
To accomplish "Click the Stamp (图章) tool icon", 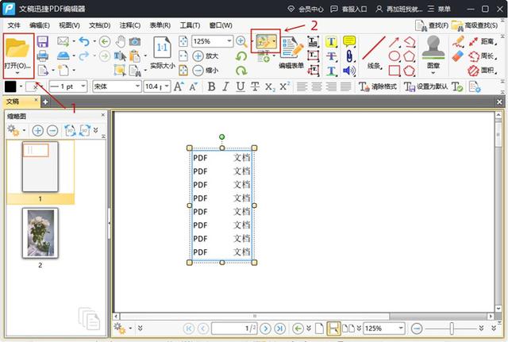I will point(434,48).
